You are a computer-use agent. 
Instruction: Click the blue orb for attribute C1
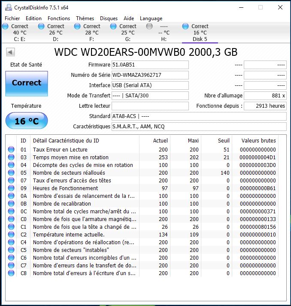tap(11, 227)
